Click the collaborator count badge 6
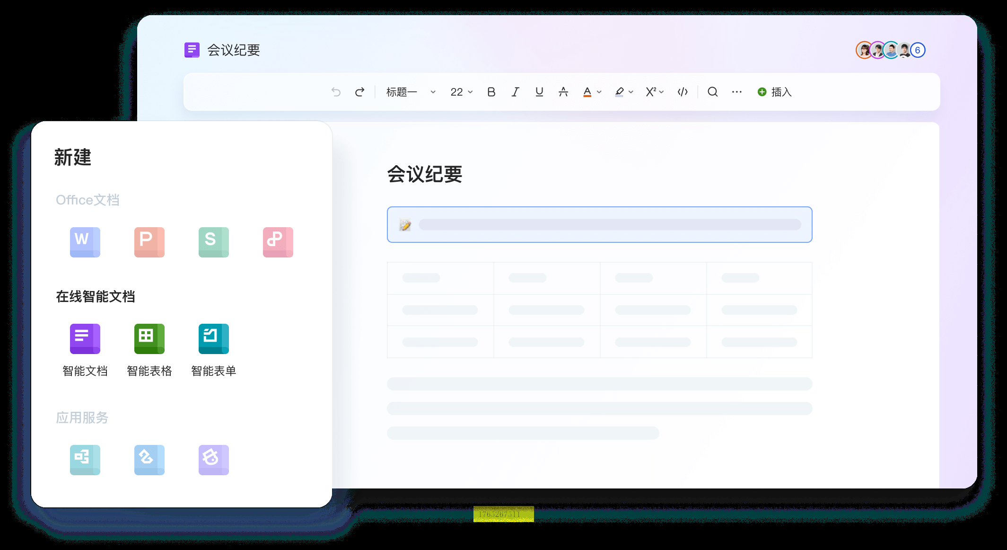1007x550 pixels. click(918, 50)
